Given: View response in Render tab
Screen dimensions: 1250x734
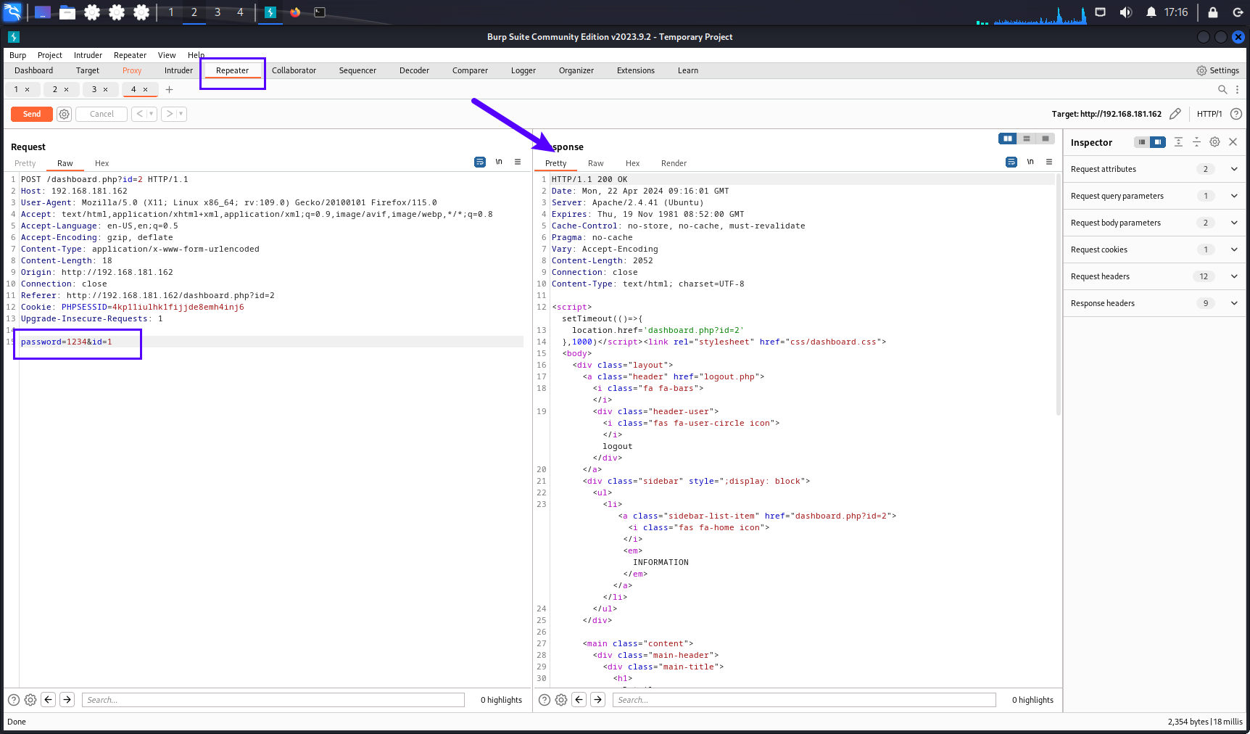Looking at the screenshot, I should pos(674,163).
